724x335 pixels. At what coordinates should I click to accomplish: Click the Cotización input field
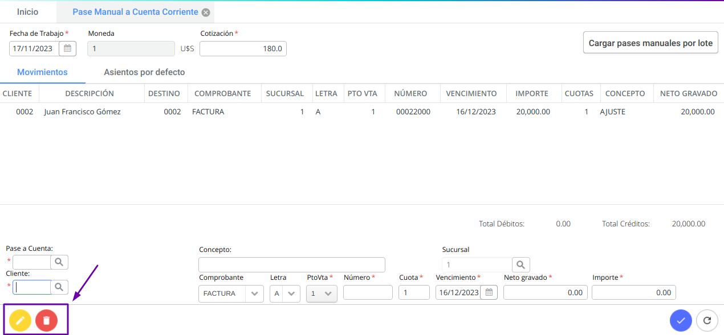click(243, 48)
